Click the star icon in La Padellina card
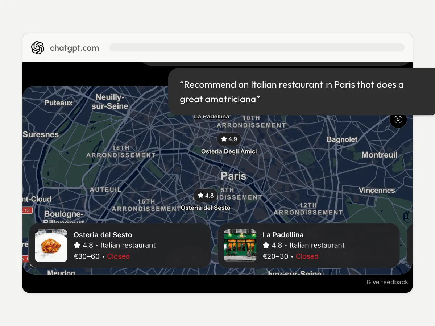Screen dimensions: 435x326 point(266,245)
